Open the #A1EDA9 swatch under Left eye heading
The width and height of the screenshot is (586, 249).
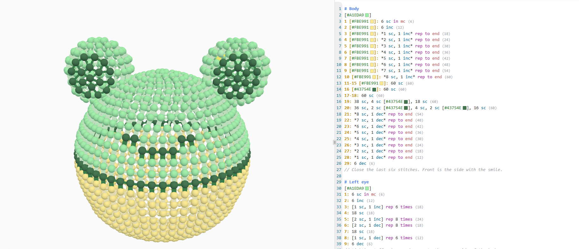[x=367, y=188]
